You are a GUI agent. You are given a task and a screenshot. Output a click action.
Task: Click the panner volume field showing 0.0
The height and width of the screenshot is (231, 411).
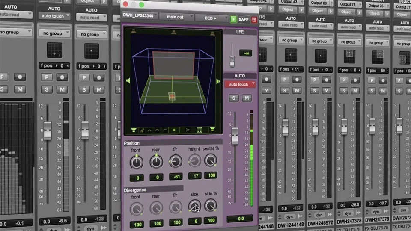click(x=240, y=219)
